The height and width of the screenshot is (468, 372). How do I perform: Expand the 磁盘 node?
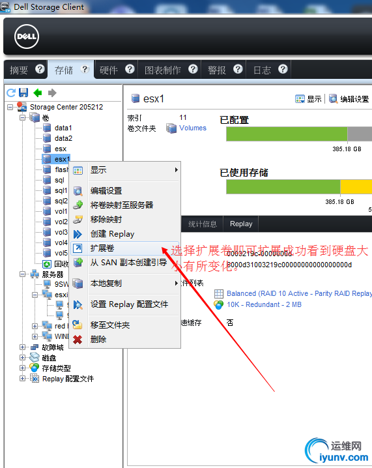pos(22,358)
